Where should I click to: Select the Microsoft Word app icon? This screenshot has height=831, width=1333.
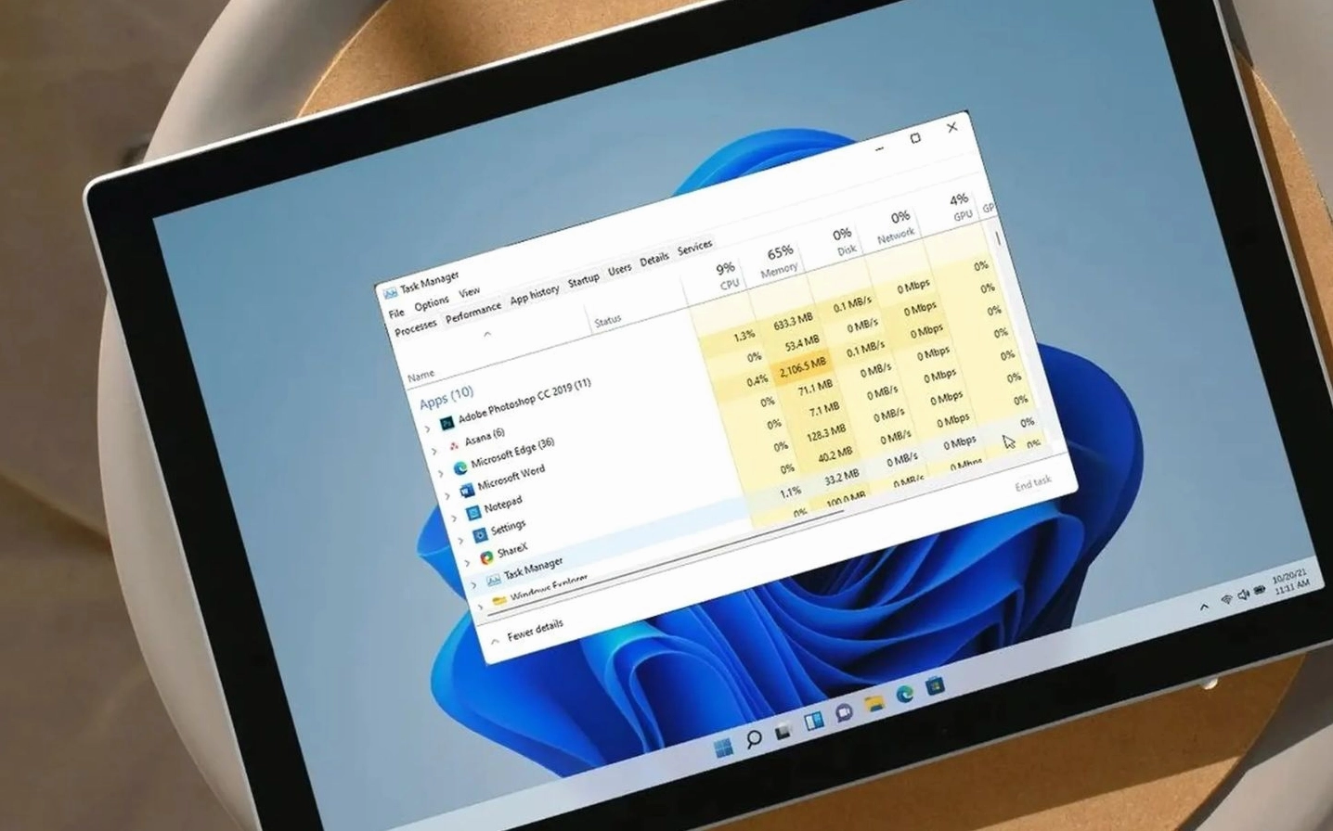(x=467, y=490)
